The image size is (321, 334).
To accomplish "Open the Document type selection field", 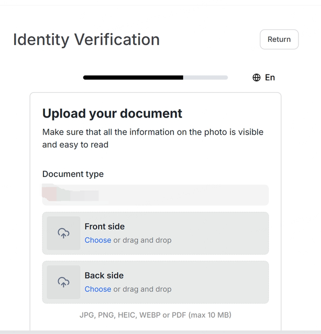I will point(155,195).
